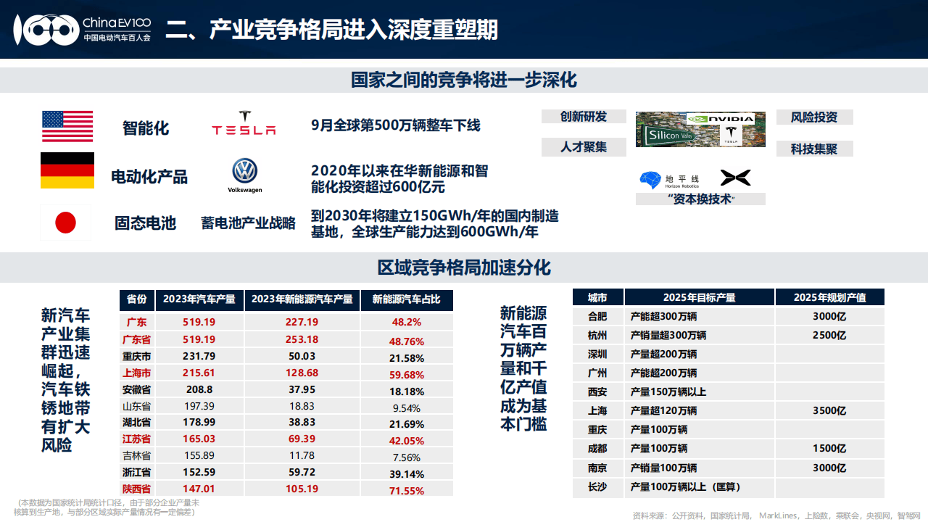Click the red Tesla logo

244,123
